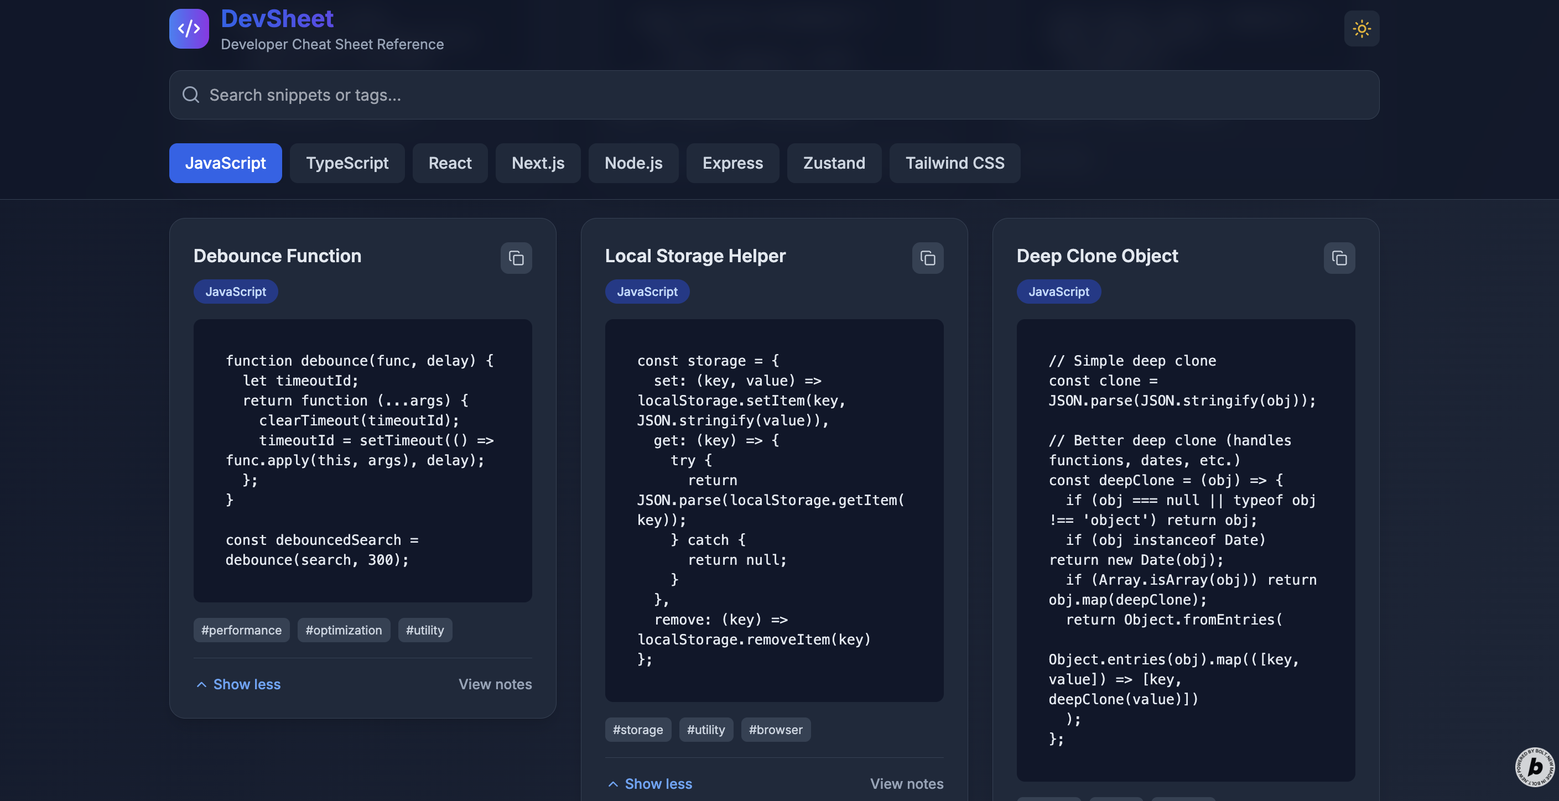Copy the Debounce Function snippet
The height and width of the screenshot is (801, 1559).
click(516, 258)
